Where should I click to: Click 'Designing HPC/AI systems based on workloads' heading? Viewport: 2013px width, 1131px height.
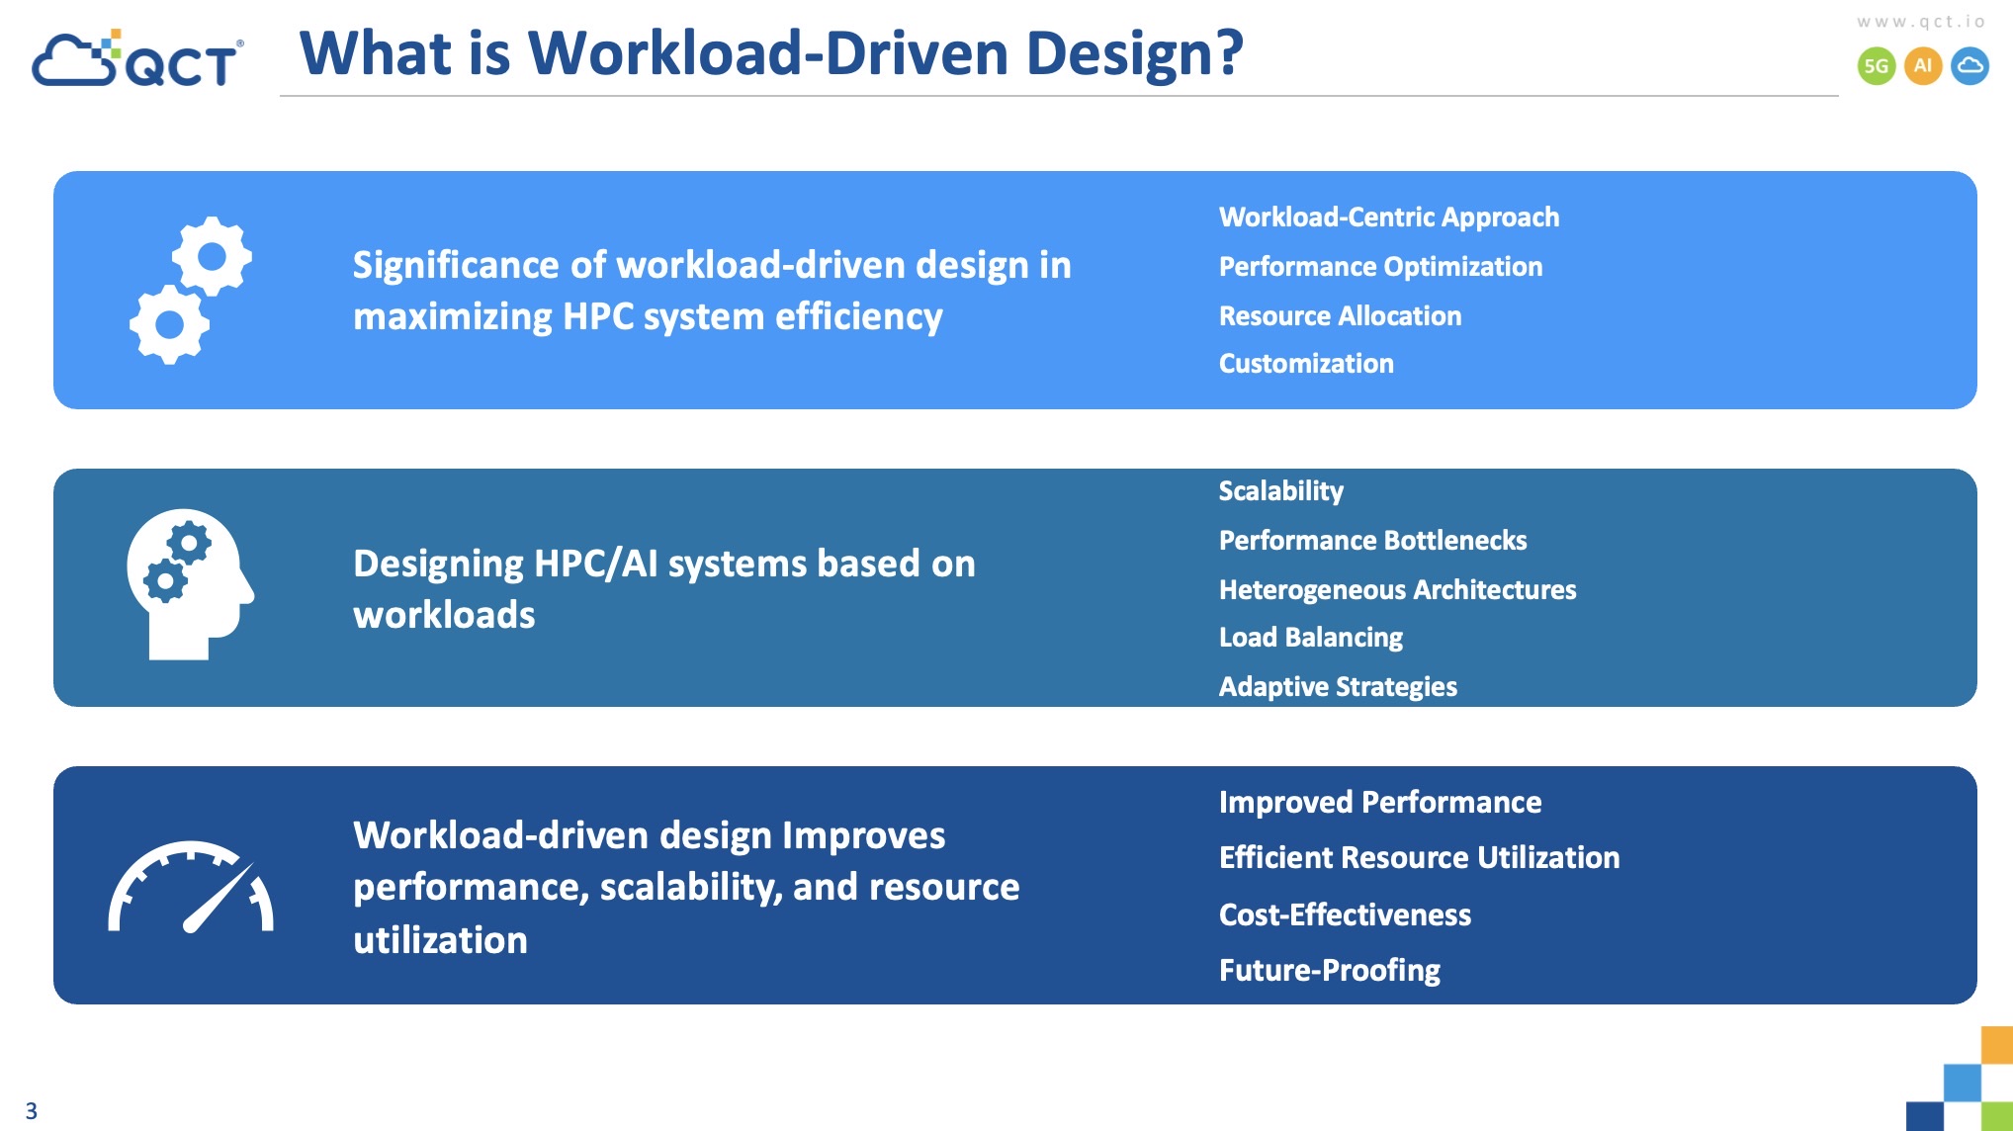pos(663,588)
